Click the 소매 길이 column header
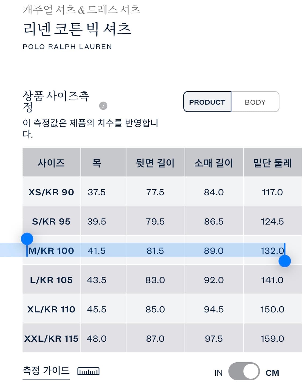Viewport: 302px width, 387px height. [x=214, y=163]
